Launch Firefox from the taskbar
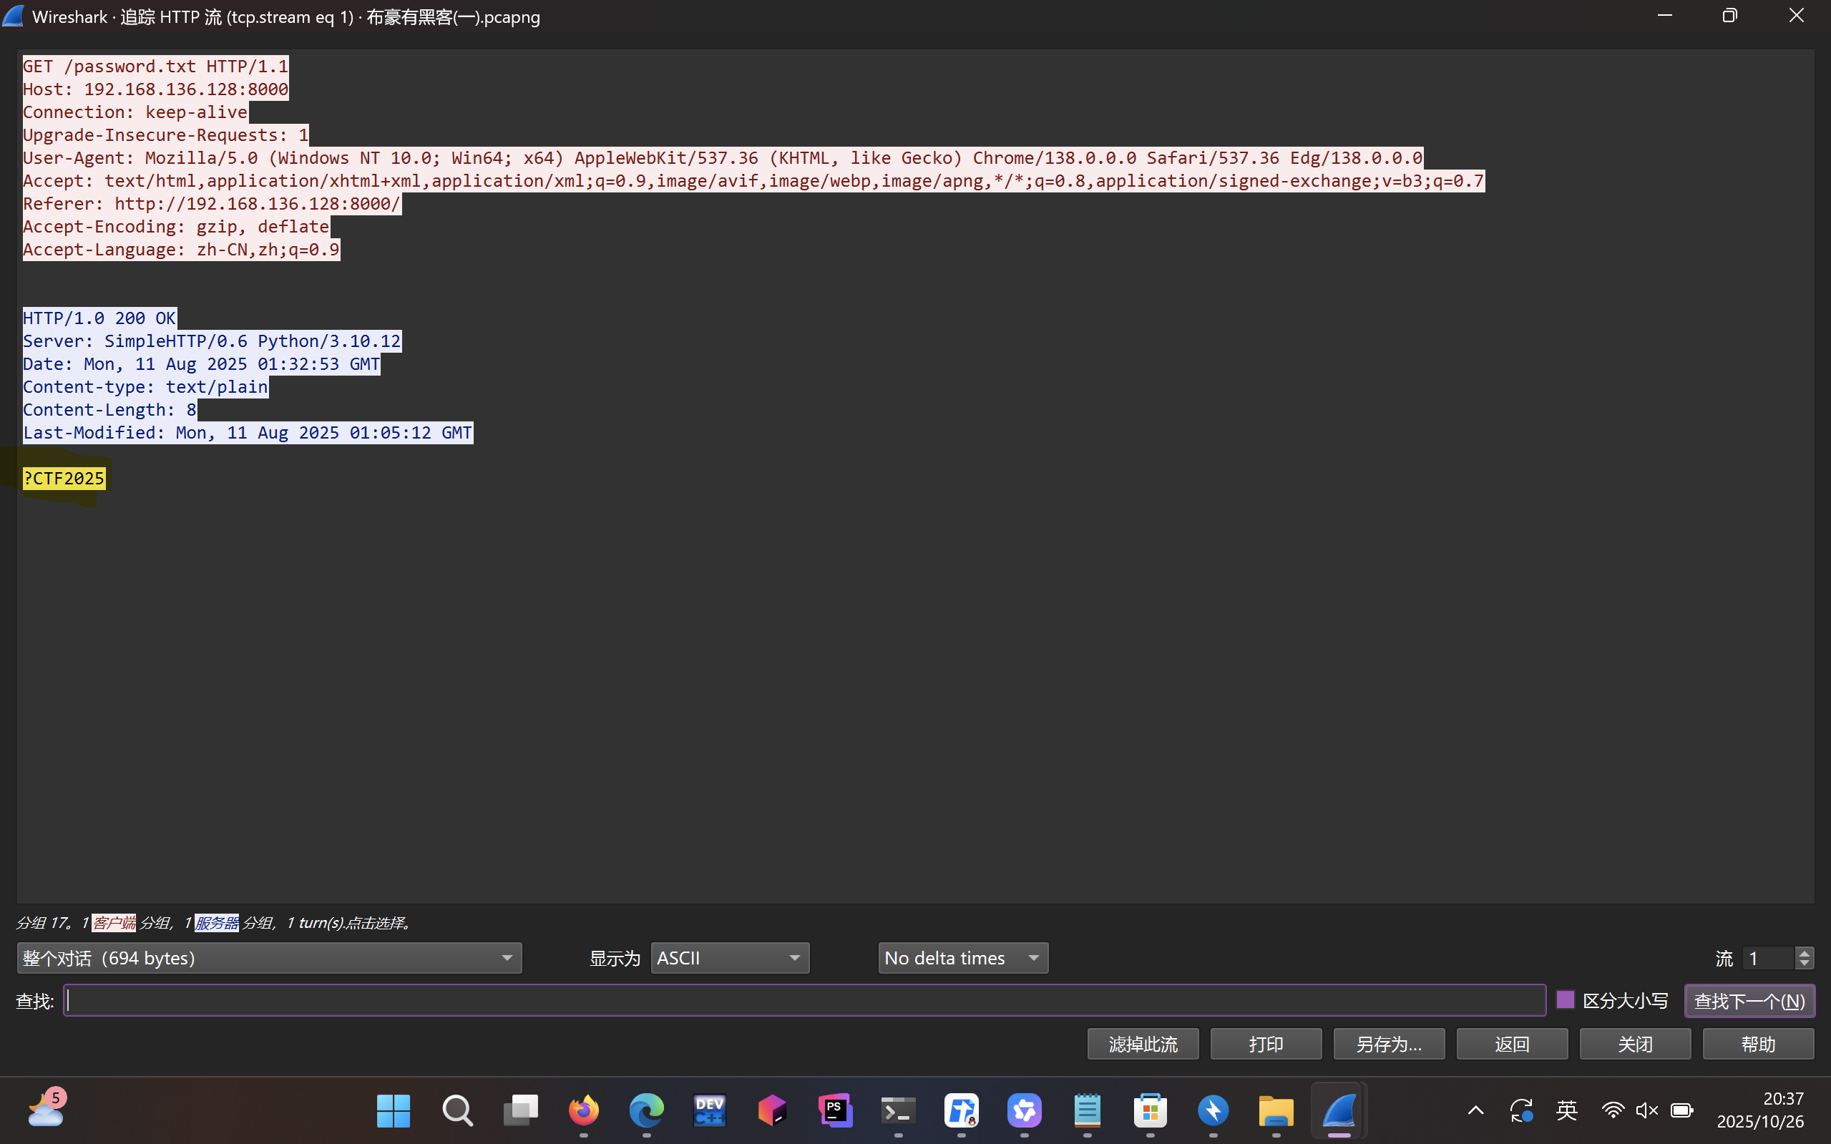 (x=583, y=1110)
